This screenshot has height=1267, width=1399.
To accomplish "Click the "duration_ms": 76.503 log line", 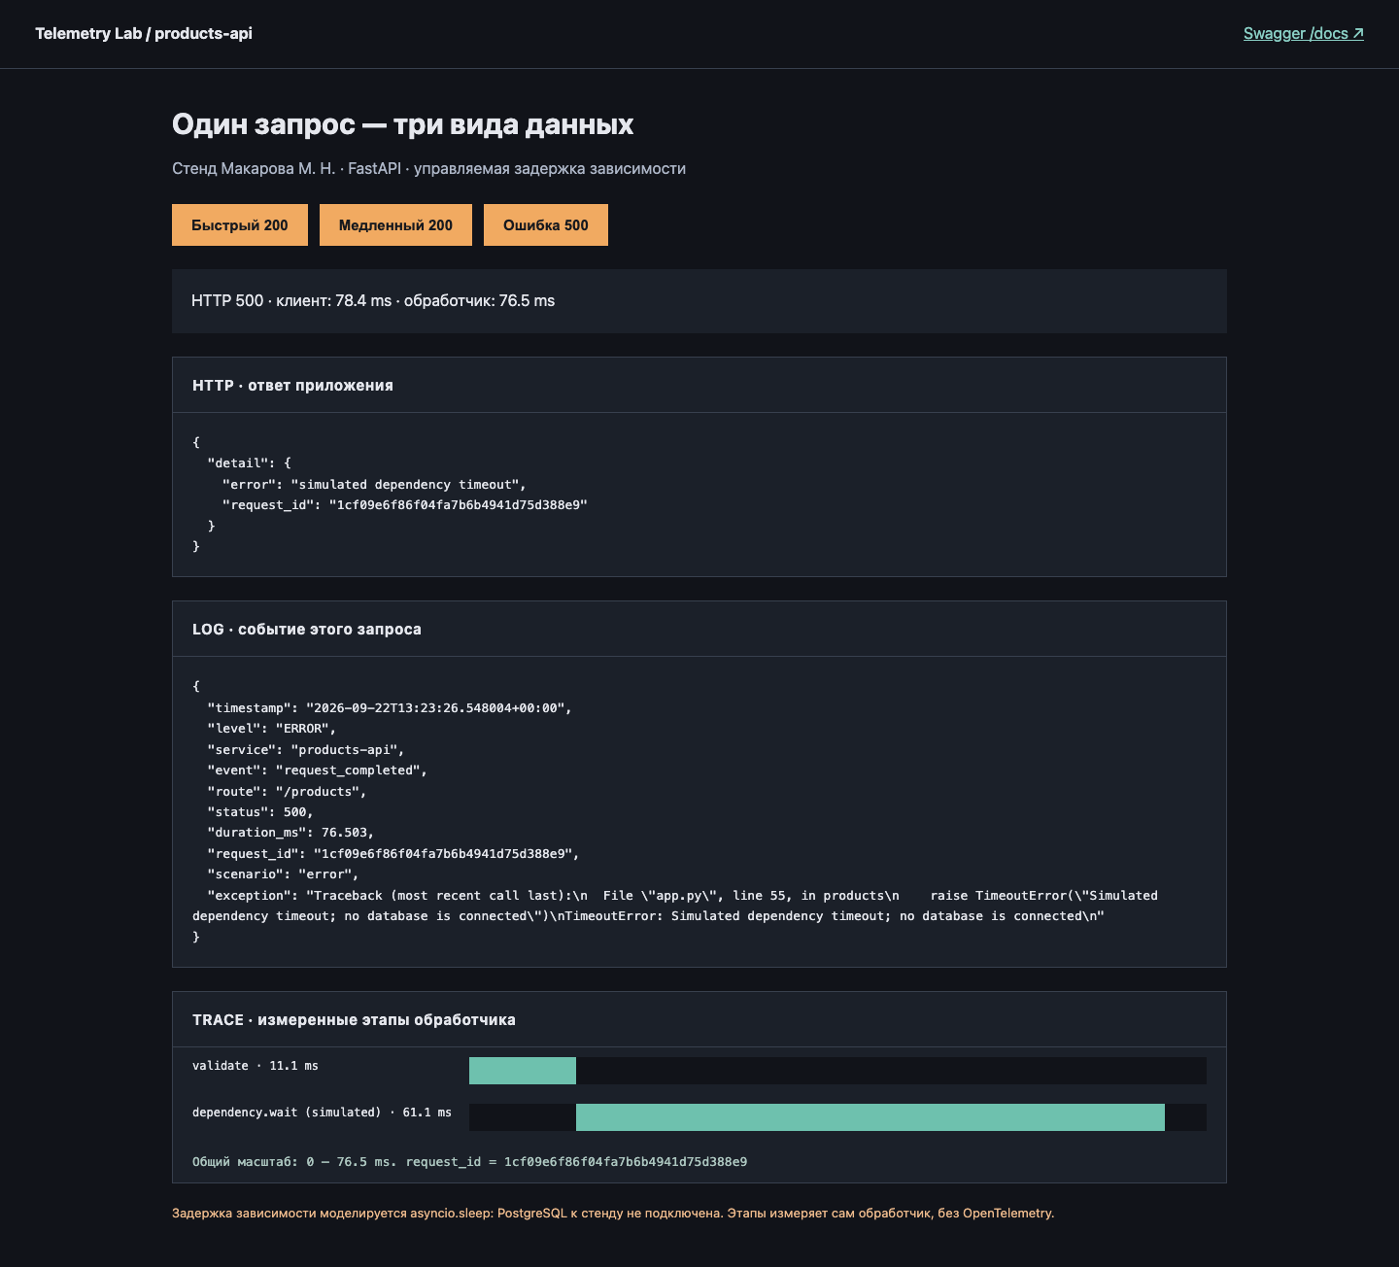I will tap(290, 833).
